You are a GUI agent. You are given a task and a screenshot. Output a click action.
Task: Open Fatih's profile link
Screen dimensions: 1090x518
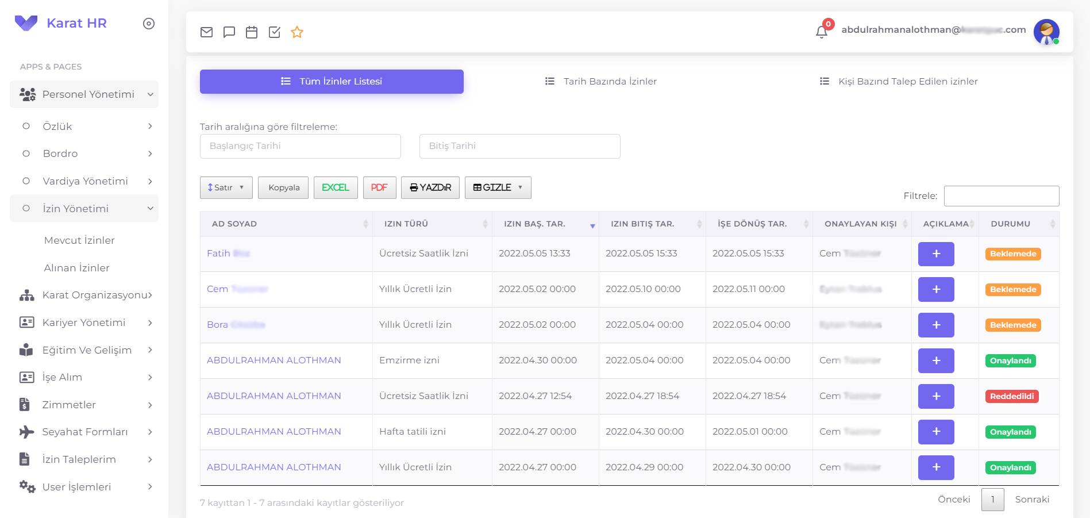[x=228, y=253]
